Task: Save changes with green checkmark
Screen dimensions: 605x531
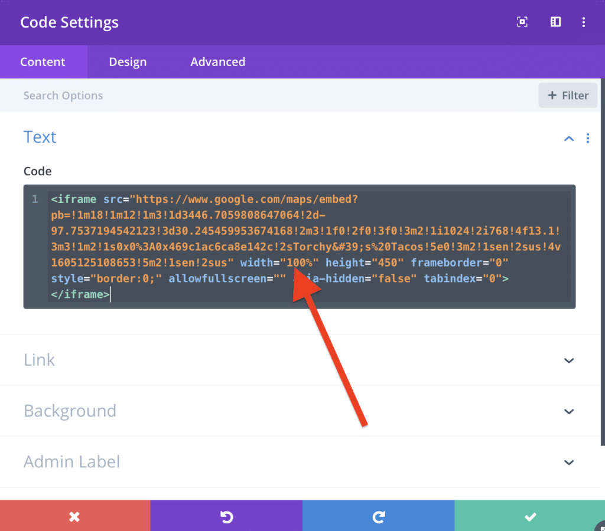Action: pos(530,516)
